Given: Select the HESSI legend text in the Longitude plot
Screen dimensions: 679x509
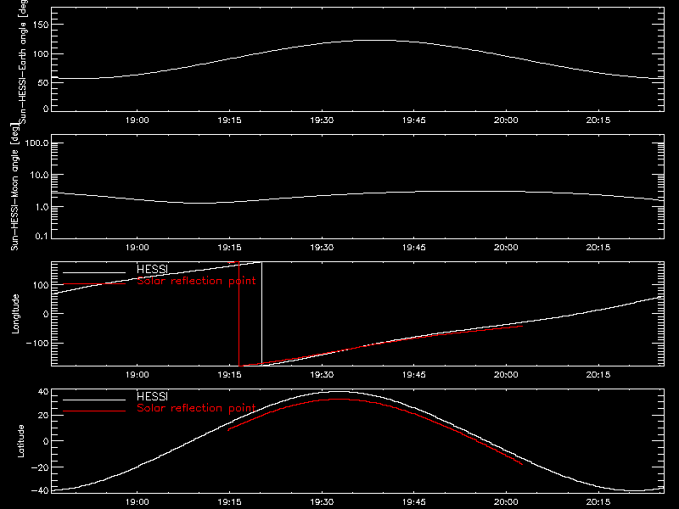Looking at the screenshot, I should tap(152, 269).
